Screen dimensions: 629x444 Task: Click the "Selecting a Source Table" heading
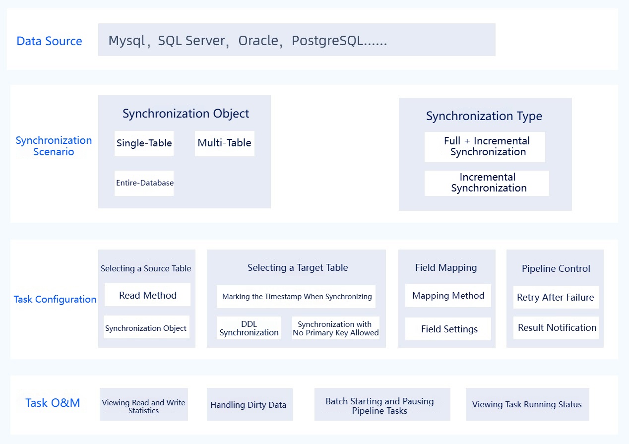click(x=146, y=268)
